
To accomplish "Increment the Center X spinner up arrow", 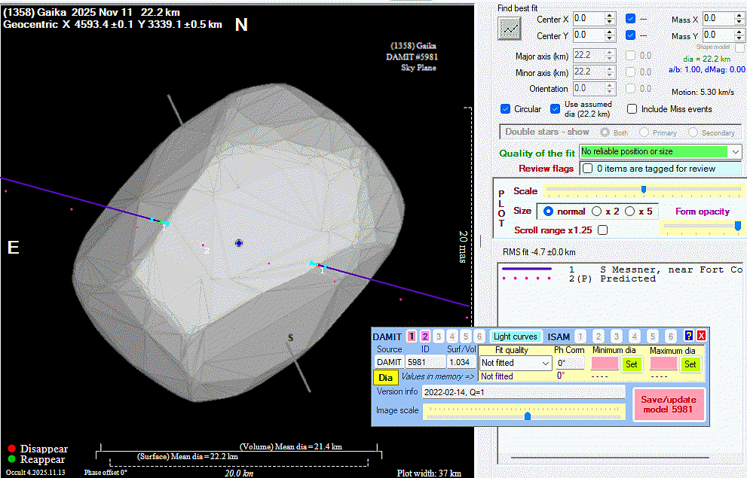I will (x=609, y=15).
